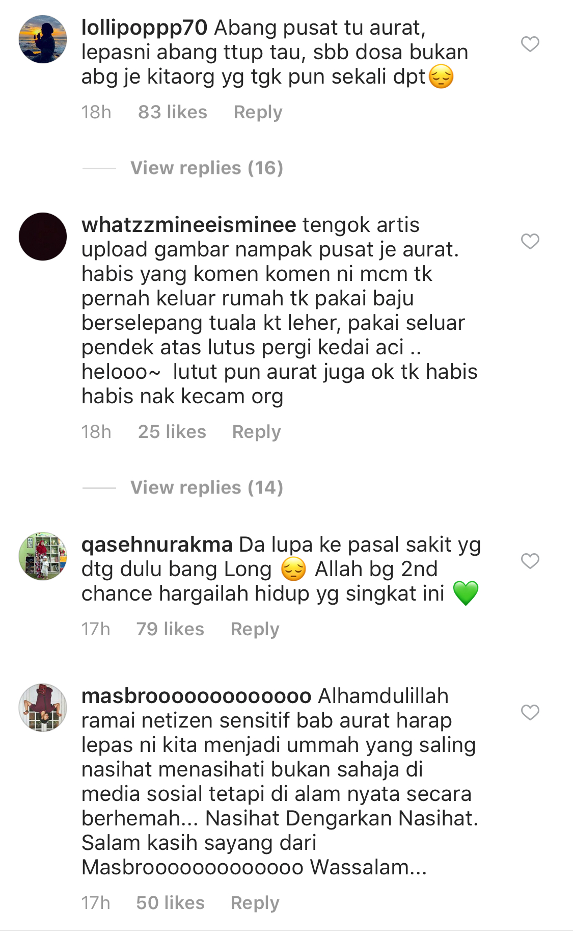Expand View replies (16) thread
The image size is (573, 933).
tap(206, 168)
